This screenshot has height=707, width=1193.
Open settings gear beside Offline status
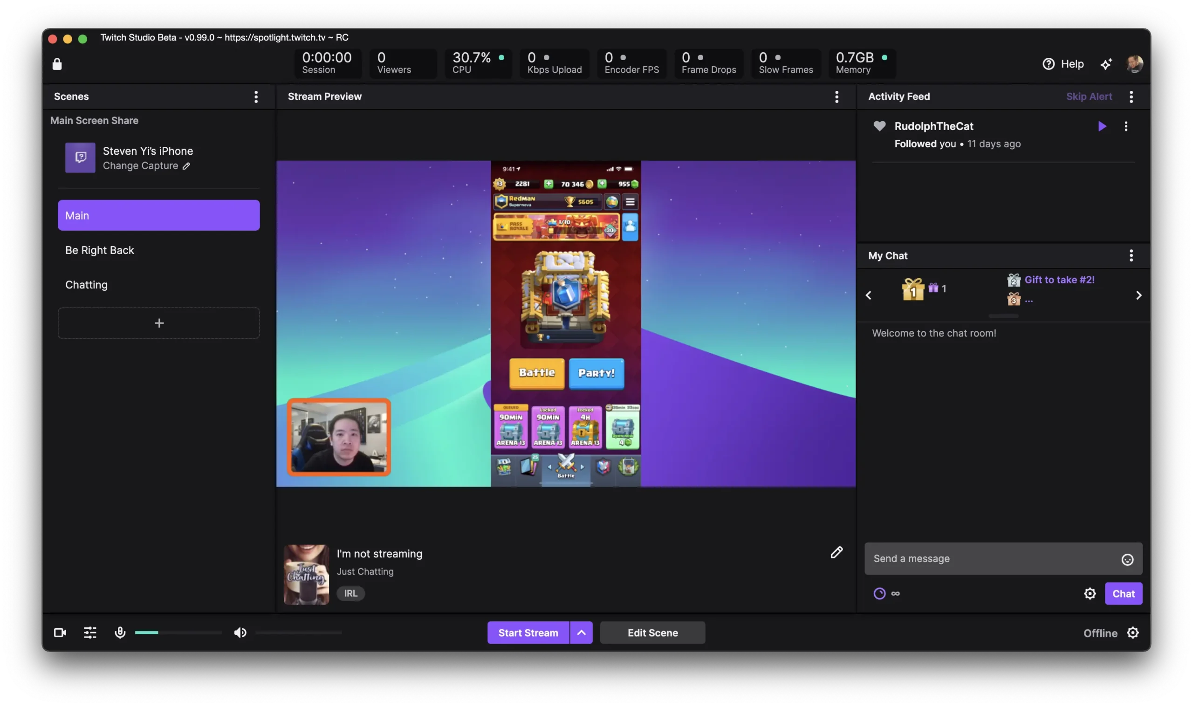1132,633
